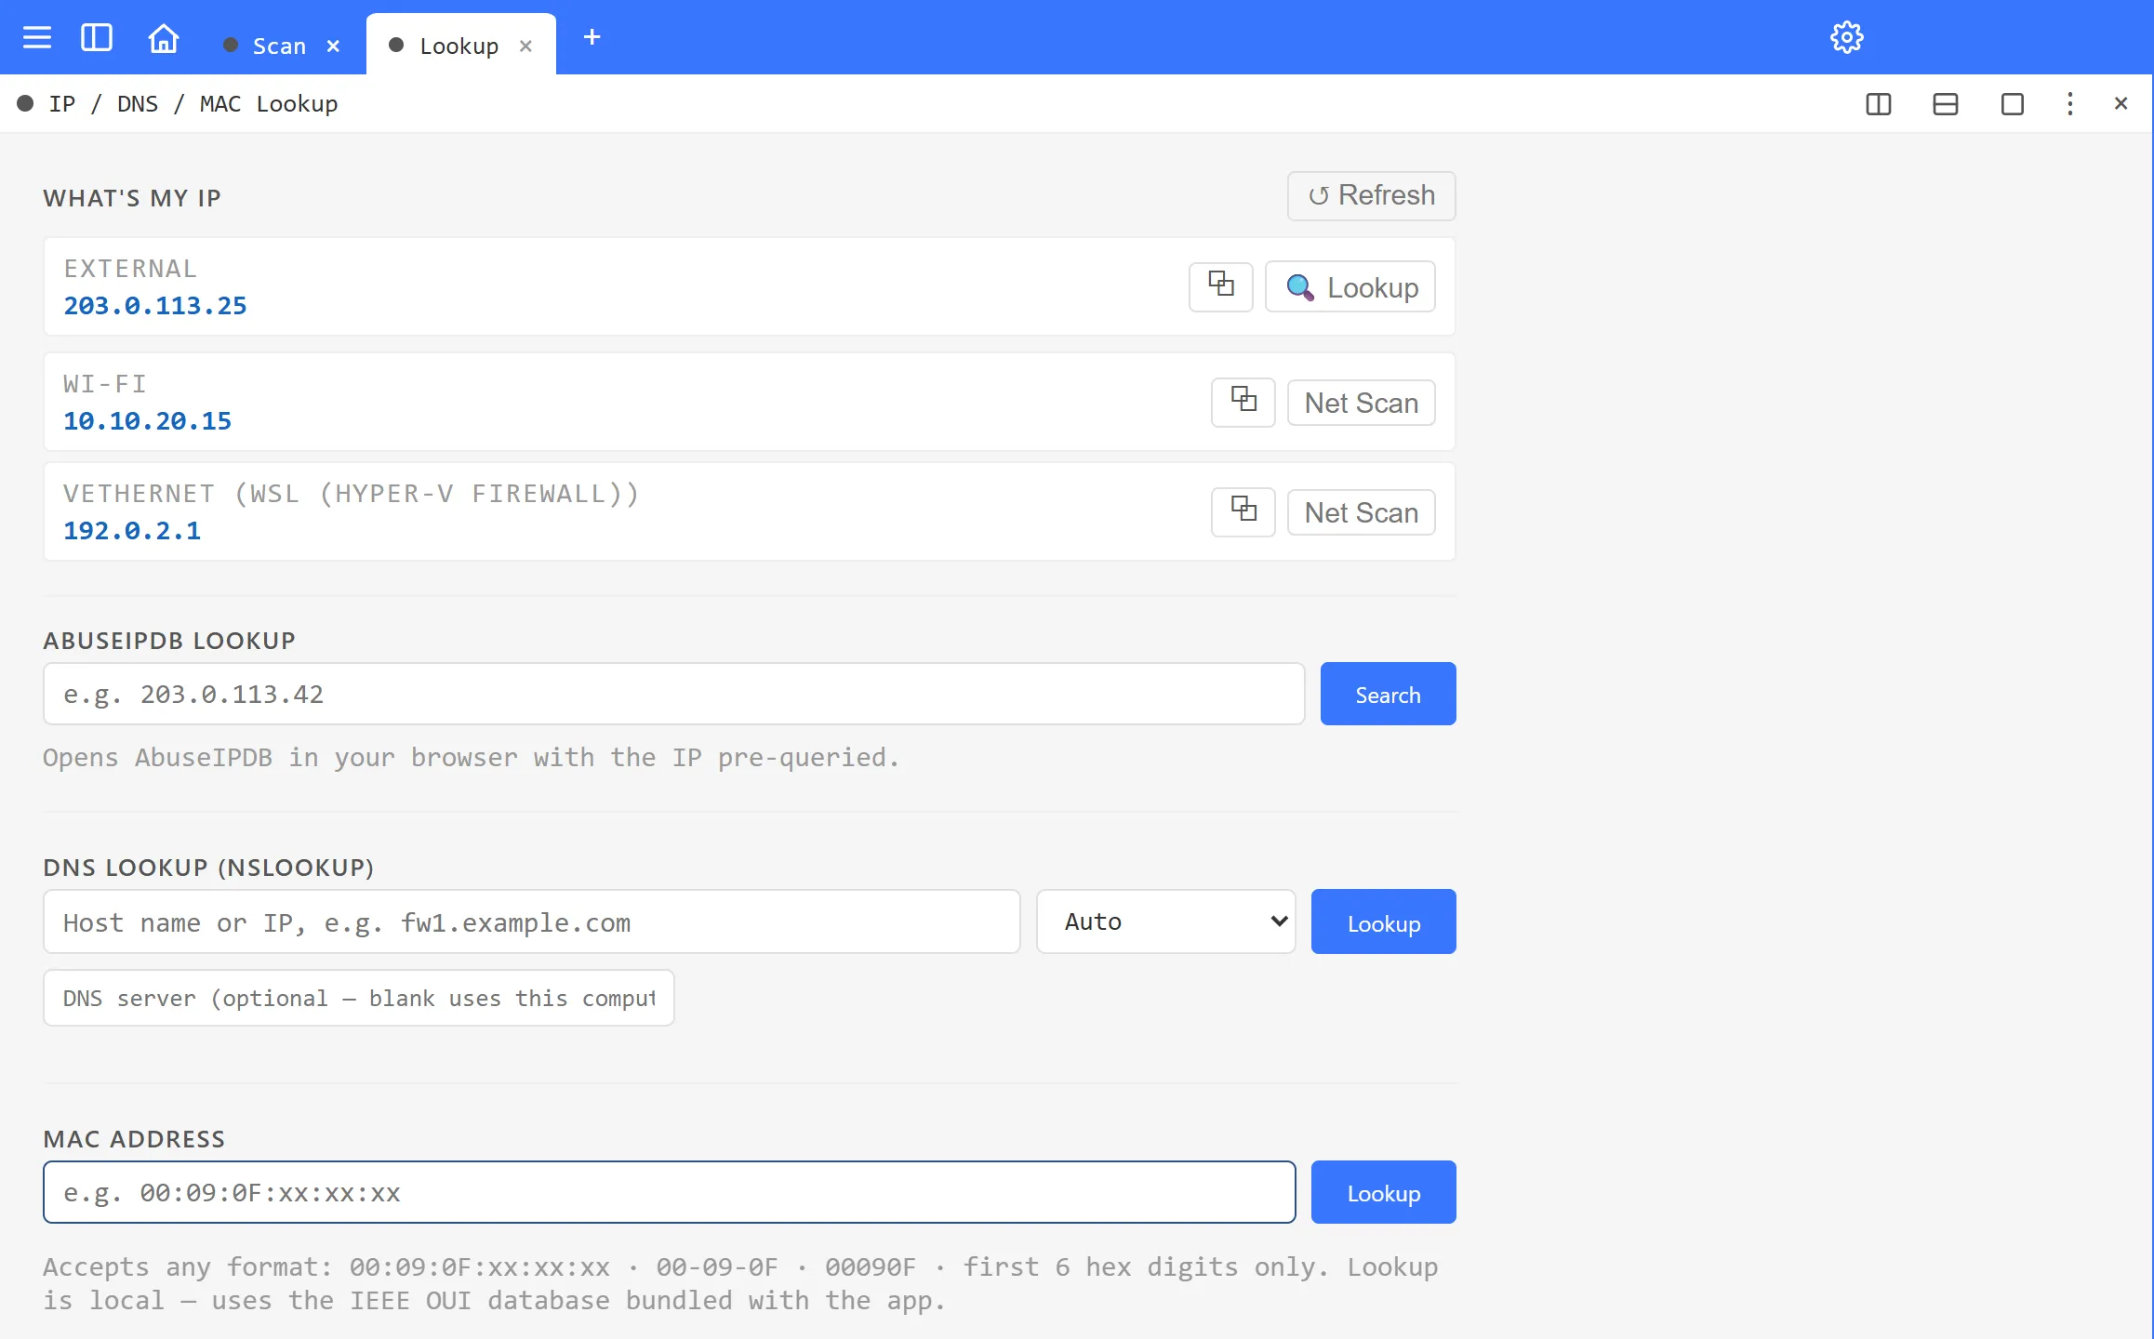Copy the vEthernet IP 192.0.2.1
This screenshot has width=2154, height=1339.
[1243, 511]
